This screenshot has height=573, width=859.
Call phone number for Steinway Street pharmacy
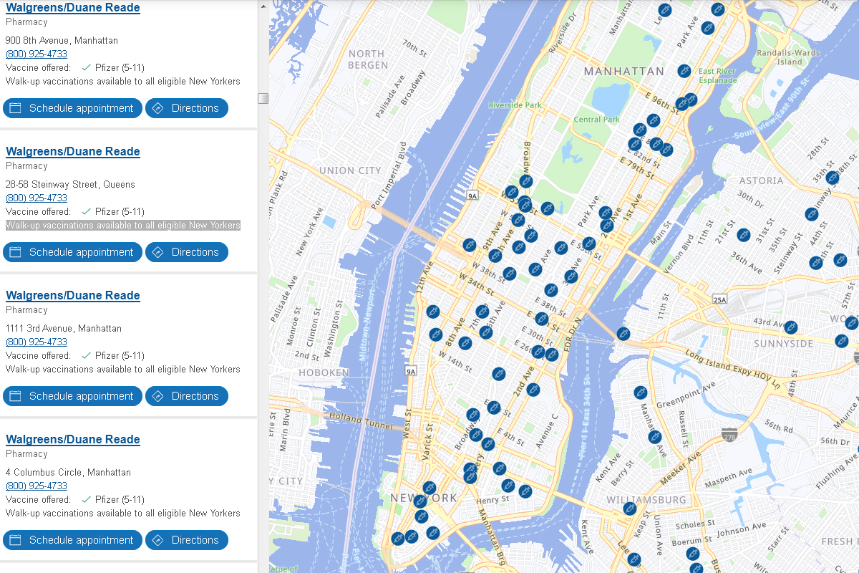[x=37, y=198]
